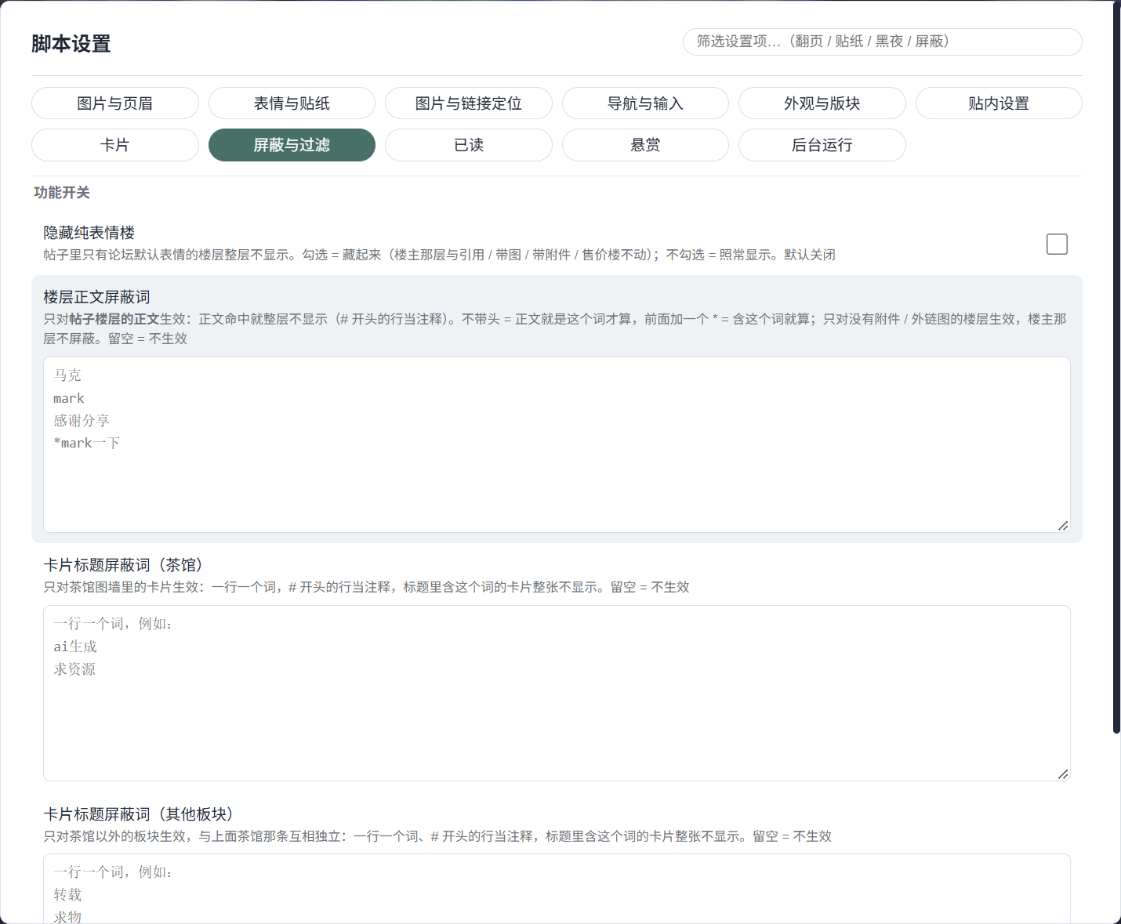Click the 功能开关 section label
Viewport: 1121px width, 924px height.
62,193
